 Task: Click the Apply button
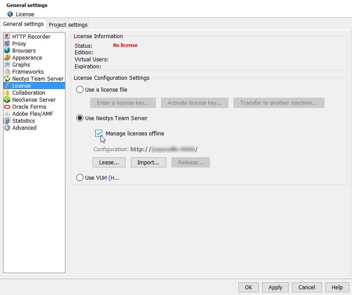point(275,288)
